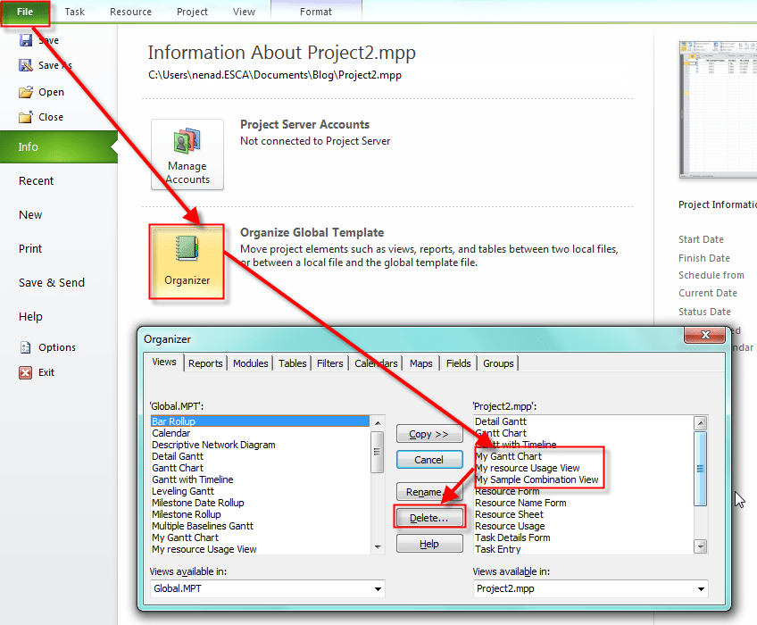Open the Fields tab in Organizer
The image size is (757, 625).
[x=458, y=363]
